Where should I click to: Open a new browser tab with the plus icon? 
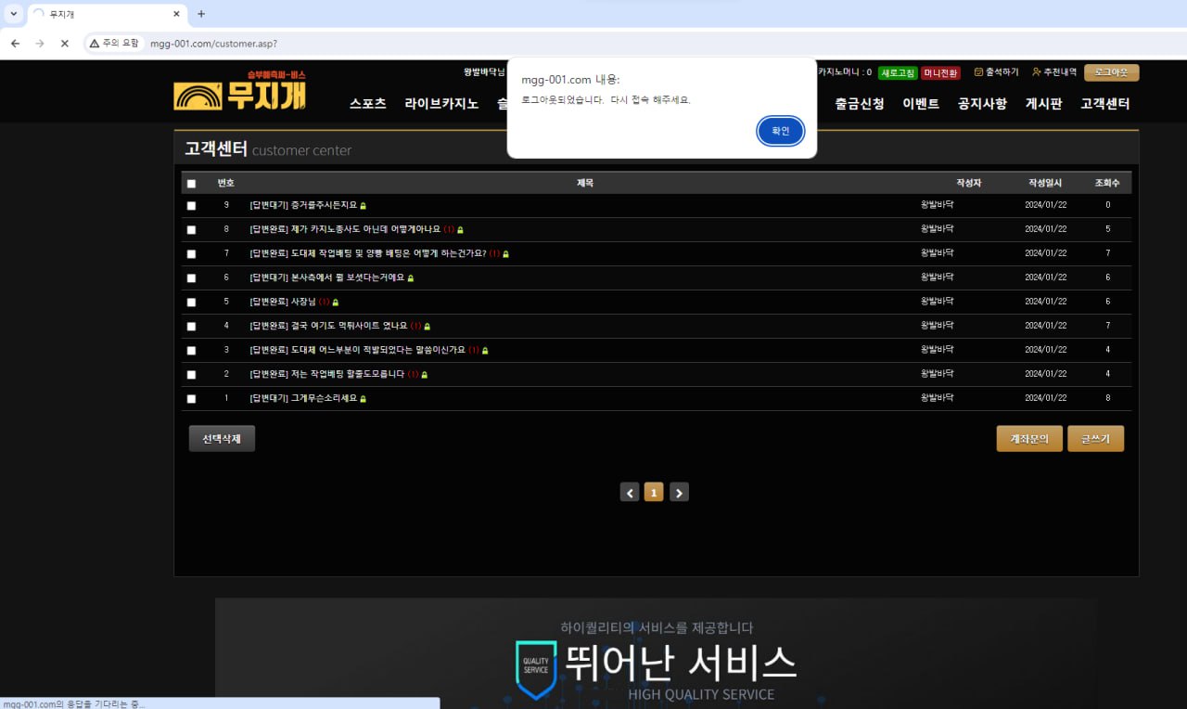pos(202,14)
